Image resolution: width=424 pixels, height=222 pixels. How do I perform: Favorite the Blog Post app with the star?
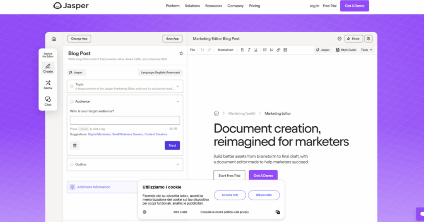point(181,53)
